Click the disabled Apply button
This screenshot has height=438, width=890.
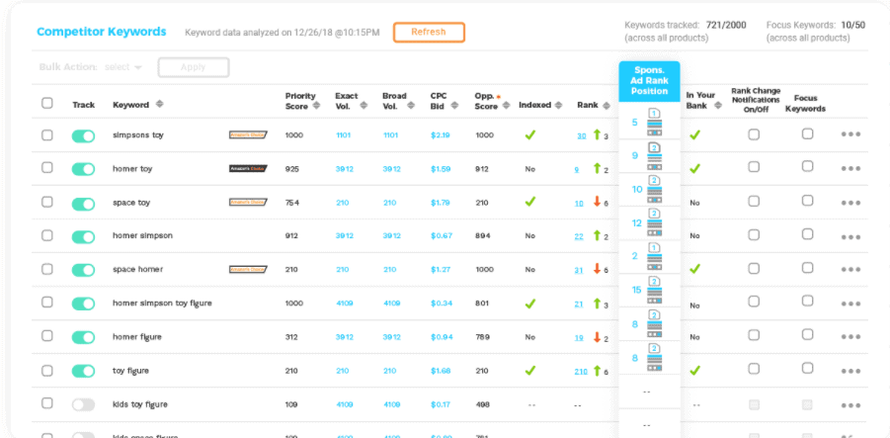pos(193,67)
